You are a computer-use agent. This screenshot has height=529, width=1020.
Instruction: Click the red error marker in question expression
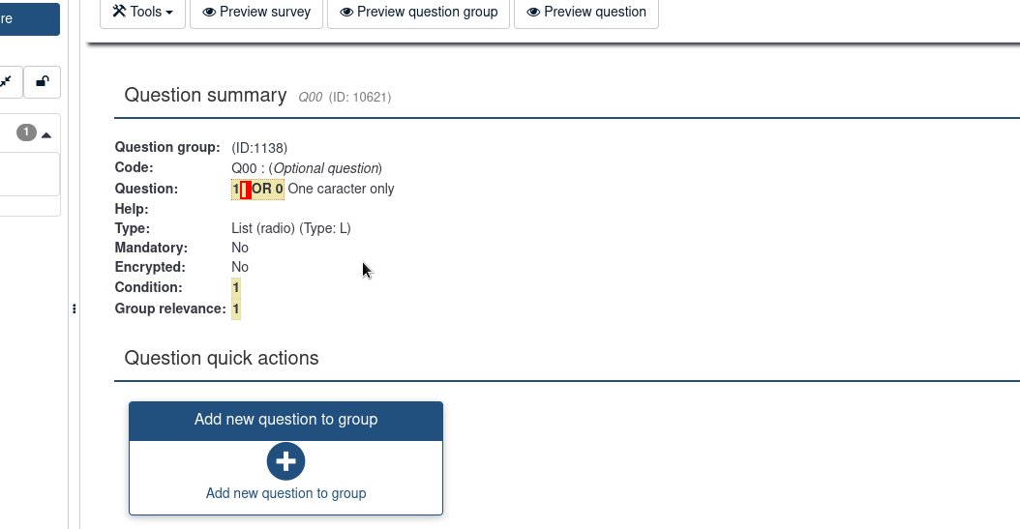(246, 190)
